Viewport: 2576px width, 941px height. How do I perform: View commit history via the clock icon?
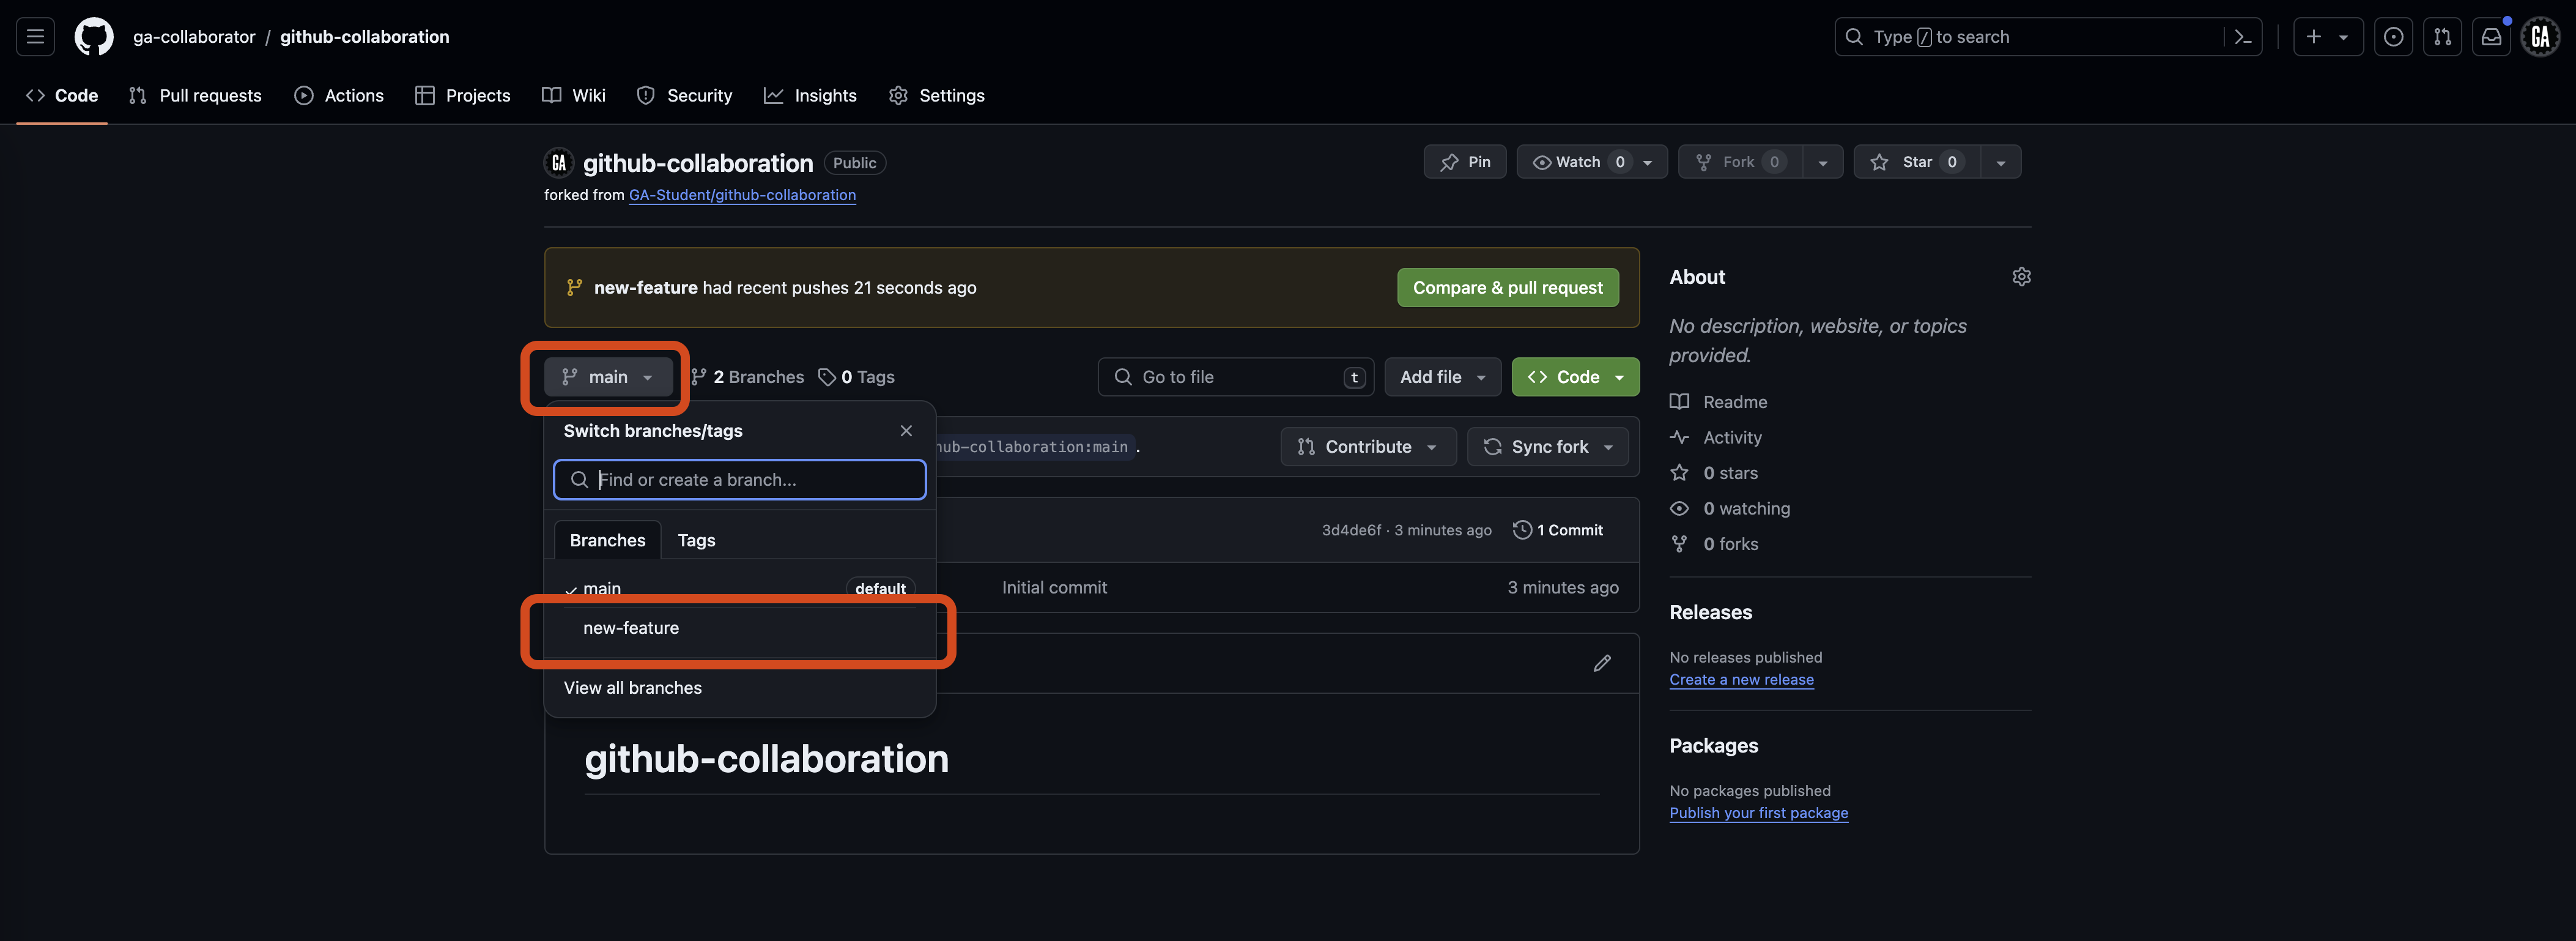tap(1523, 530)
